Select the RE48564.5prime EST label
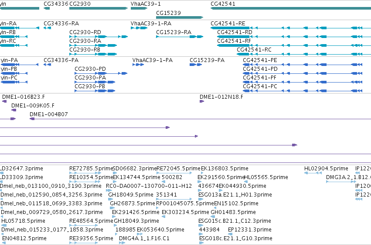 point(91,221)
